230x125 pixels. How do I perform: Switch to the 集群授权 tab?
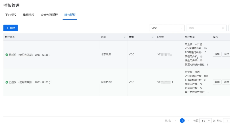[28, 15]
